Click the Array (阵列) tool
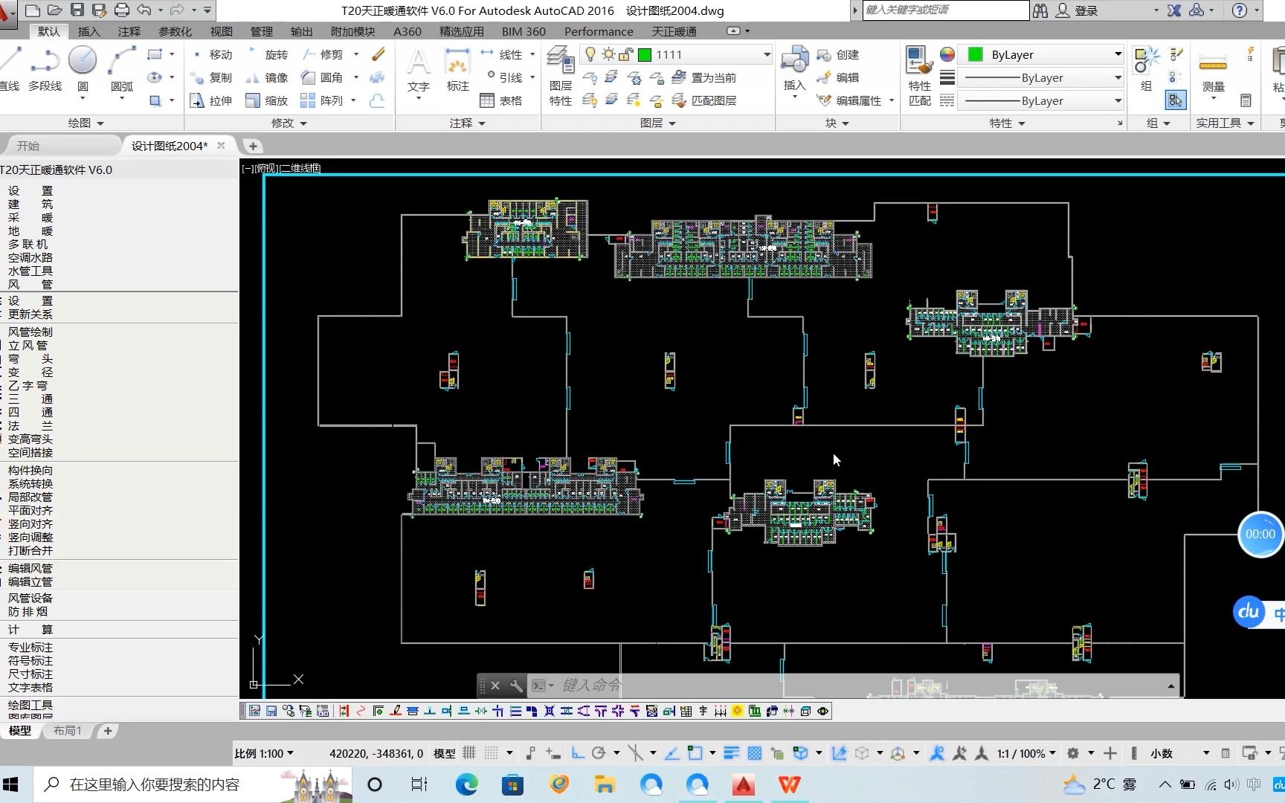 click(x=323, y=100)
